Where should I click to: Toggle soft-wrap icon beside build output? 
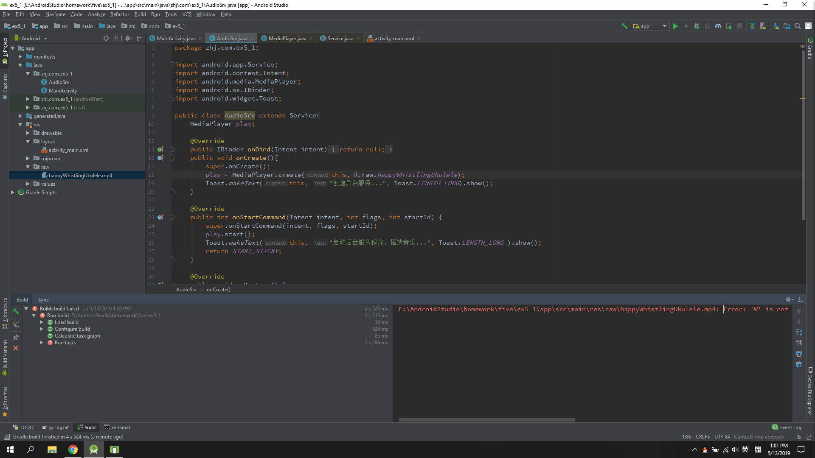click(x=799, y=332)
